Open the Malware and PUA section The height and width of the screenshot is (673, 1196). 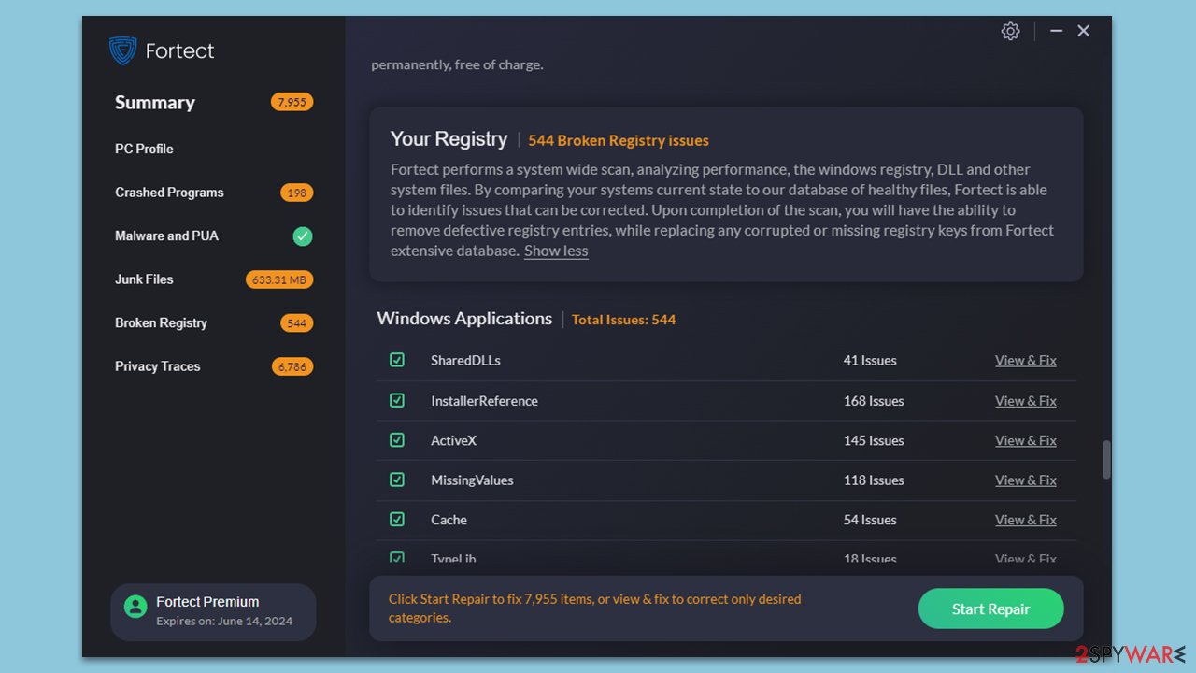point(166,236)
